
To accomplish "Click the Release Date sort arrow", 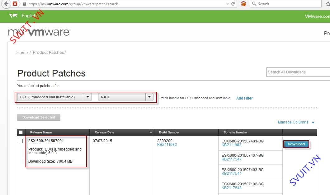I will (151, 132).
